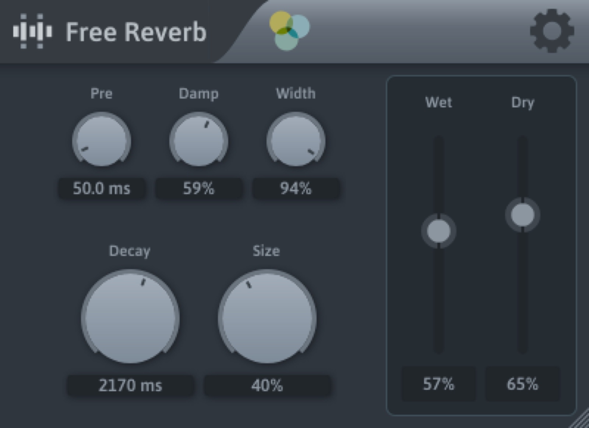
Task: Click the Wet slider handle
Action: click(438, 231)
